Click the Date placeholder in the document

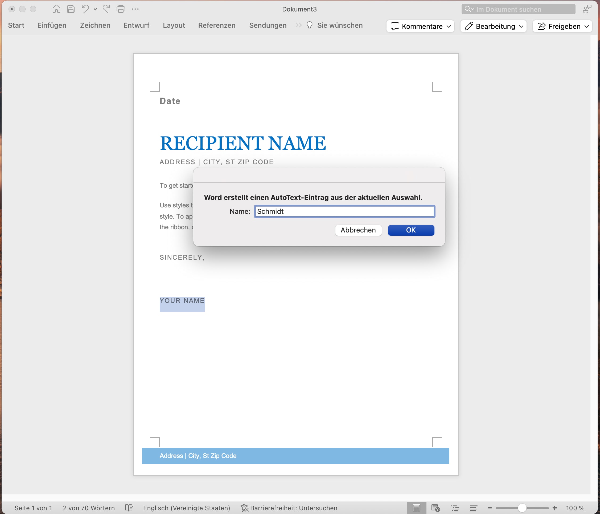tap(170, 101)
